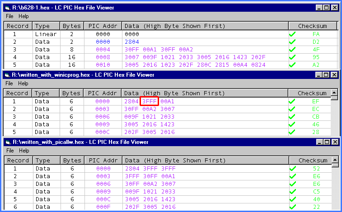This screenshot has height=212, width=342.
Task: Click checksum checkmark for EF row
Action: point(292,101)
